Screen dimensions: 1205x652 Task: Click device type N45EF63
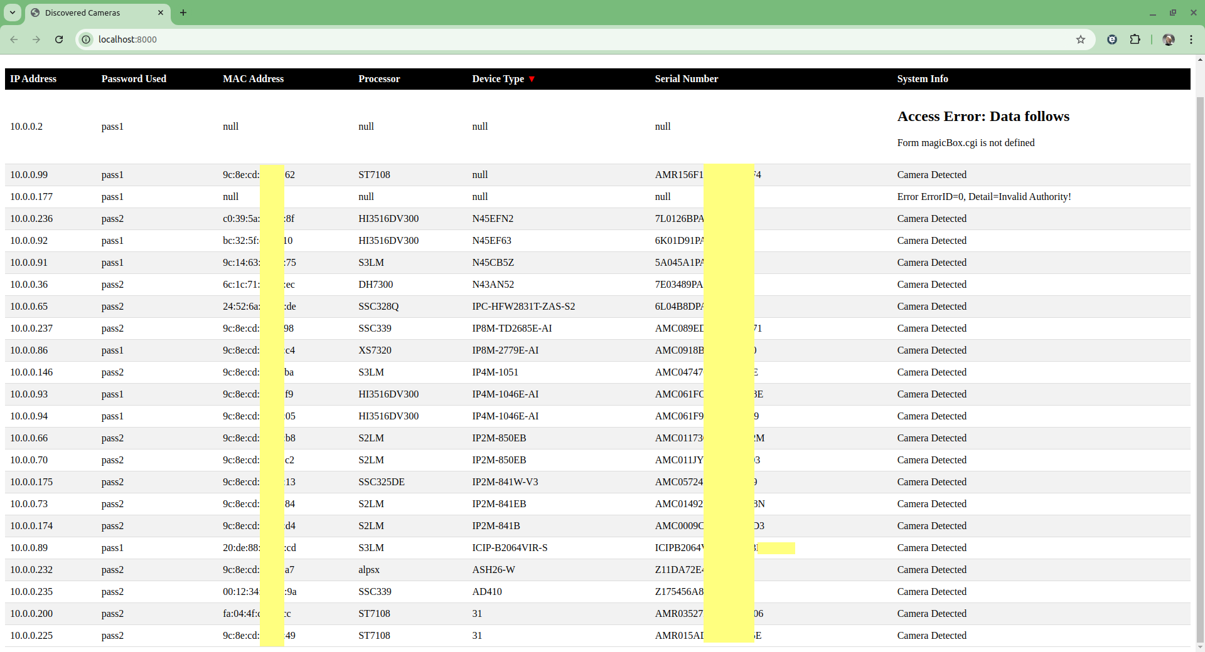[x=491, y=241]
